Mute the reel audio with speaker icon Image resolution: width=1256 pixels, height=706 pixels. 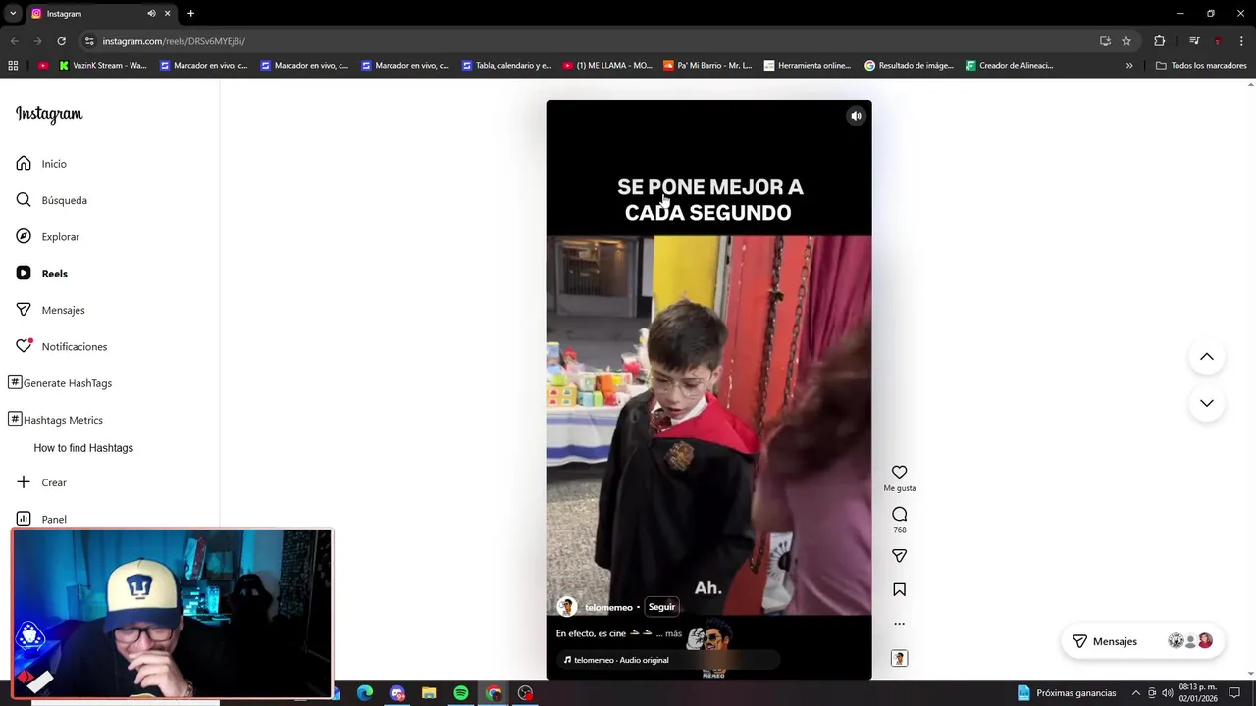(856, 116)
